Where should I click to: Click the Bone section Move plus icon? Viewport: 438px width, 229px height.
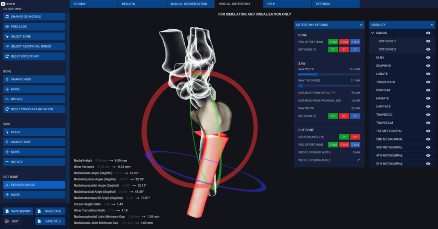coord(7,89)
